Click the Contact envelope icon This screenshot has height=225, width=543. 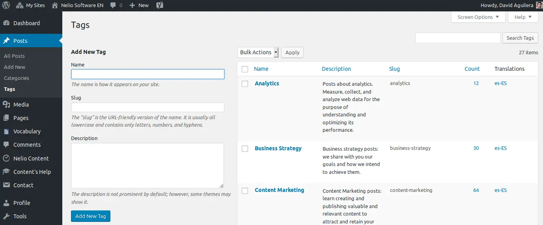coord(6,185)
